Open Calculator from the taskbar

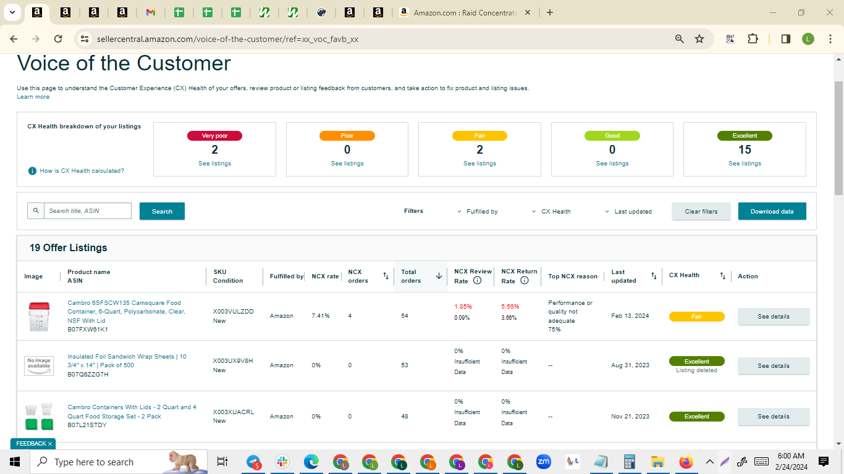(x=630, y=462)
